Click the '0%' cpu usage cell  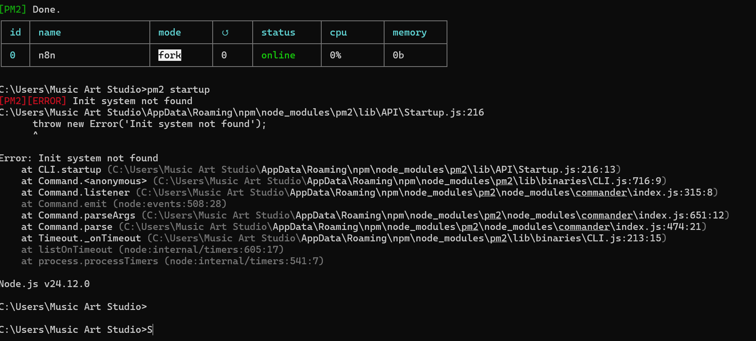coord(336,55)
